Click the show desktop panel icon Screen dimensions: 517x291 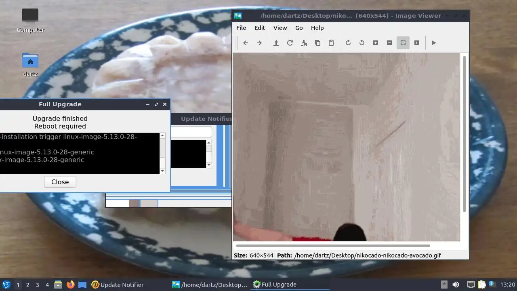click(x=82, y=285)
